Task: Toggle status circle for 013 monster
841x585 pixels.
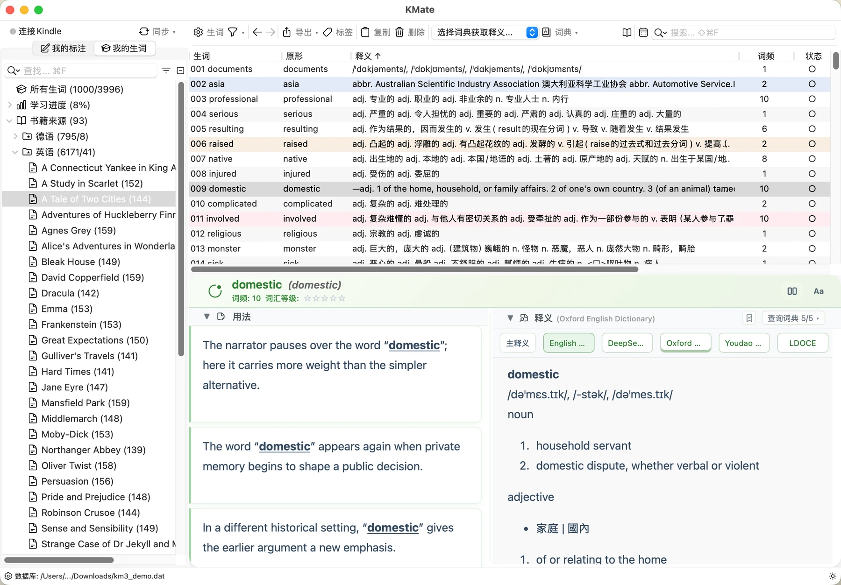Action: [x=812, y=248]
